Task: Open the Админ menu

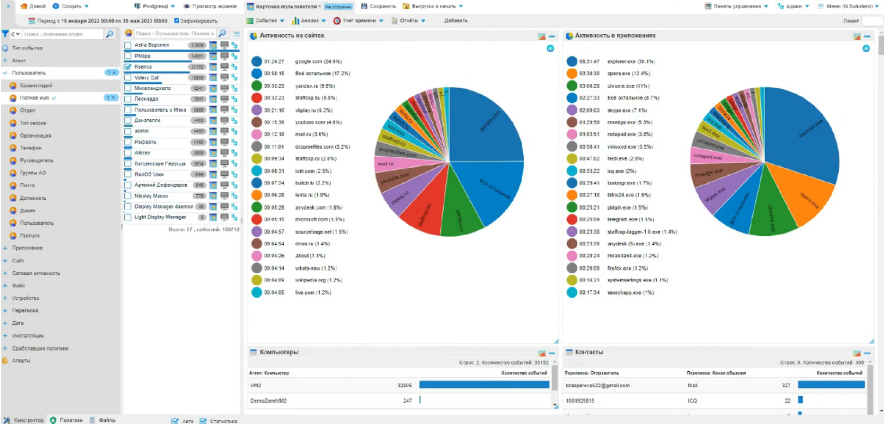Action: [794, 6]
